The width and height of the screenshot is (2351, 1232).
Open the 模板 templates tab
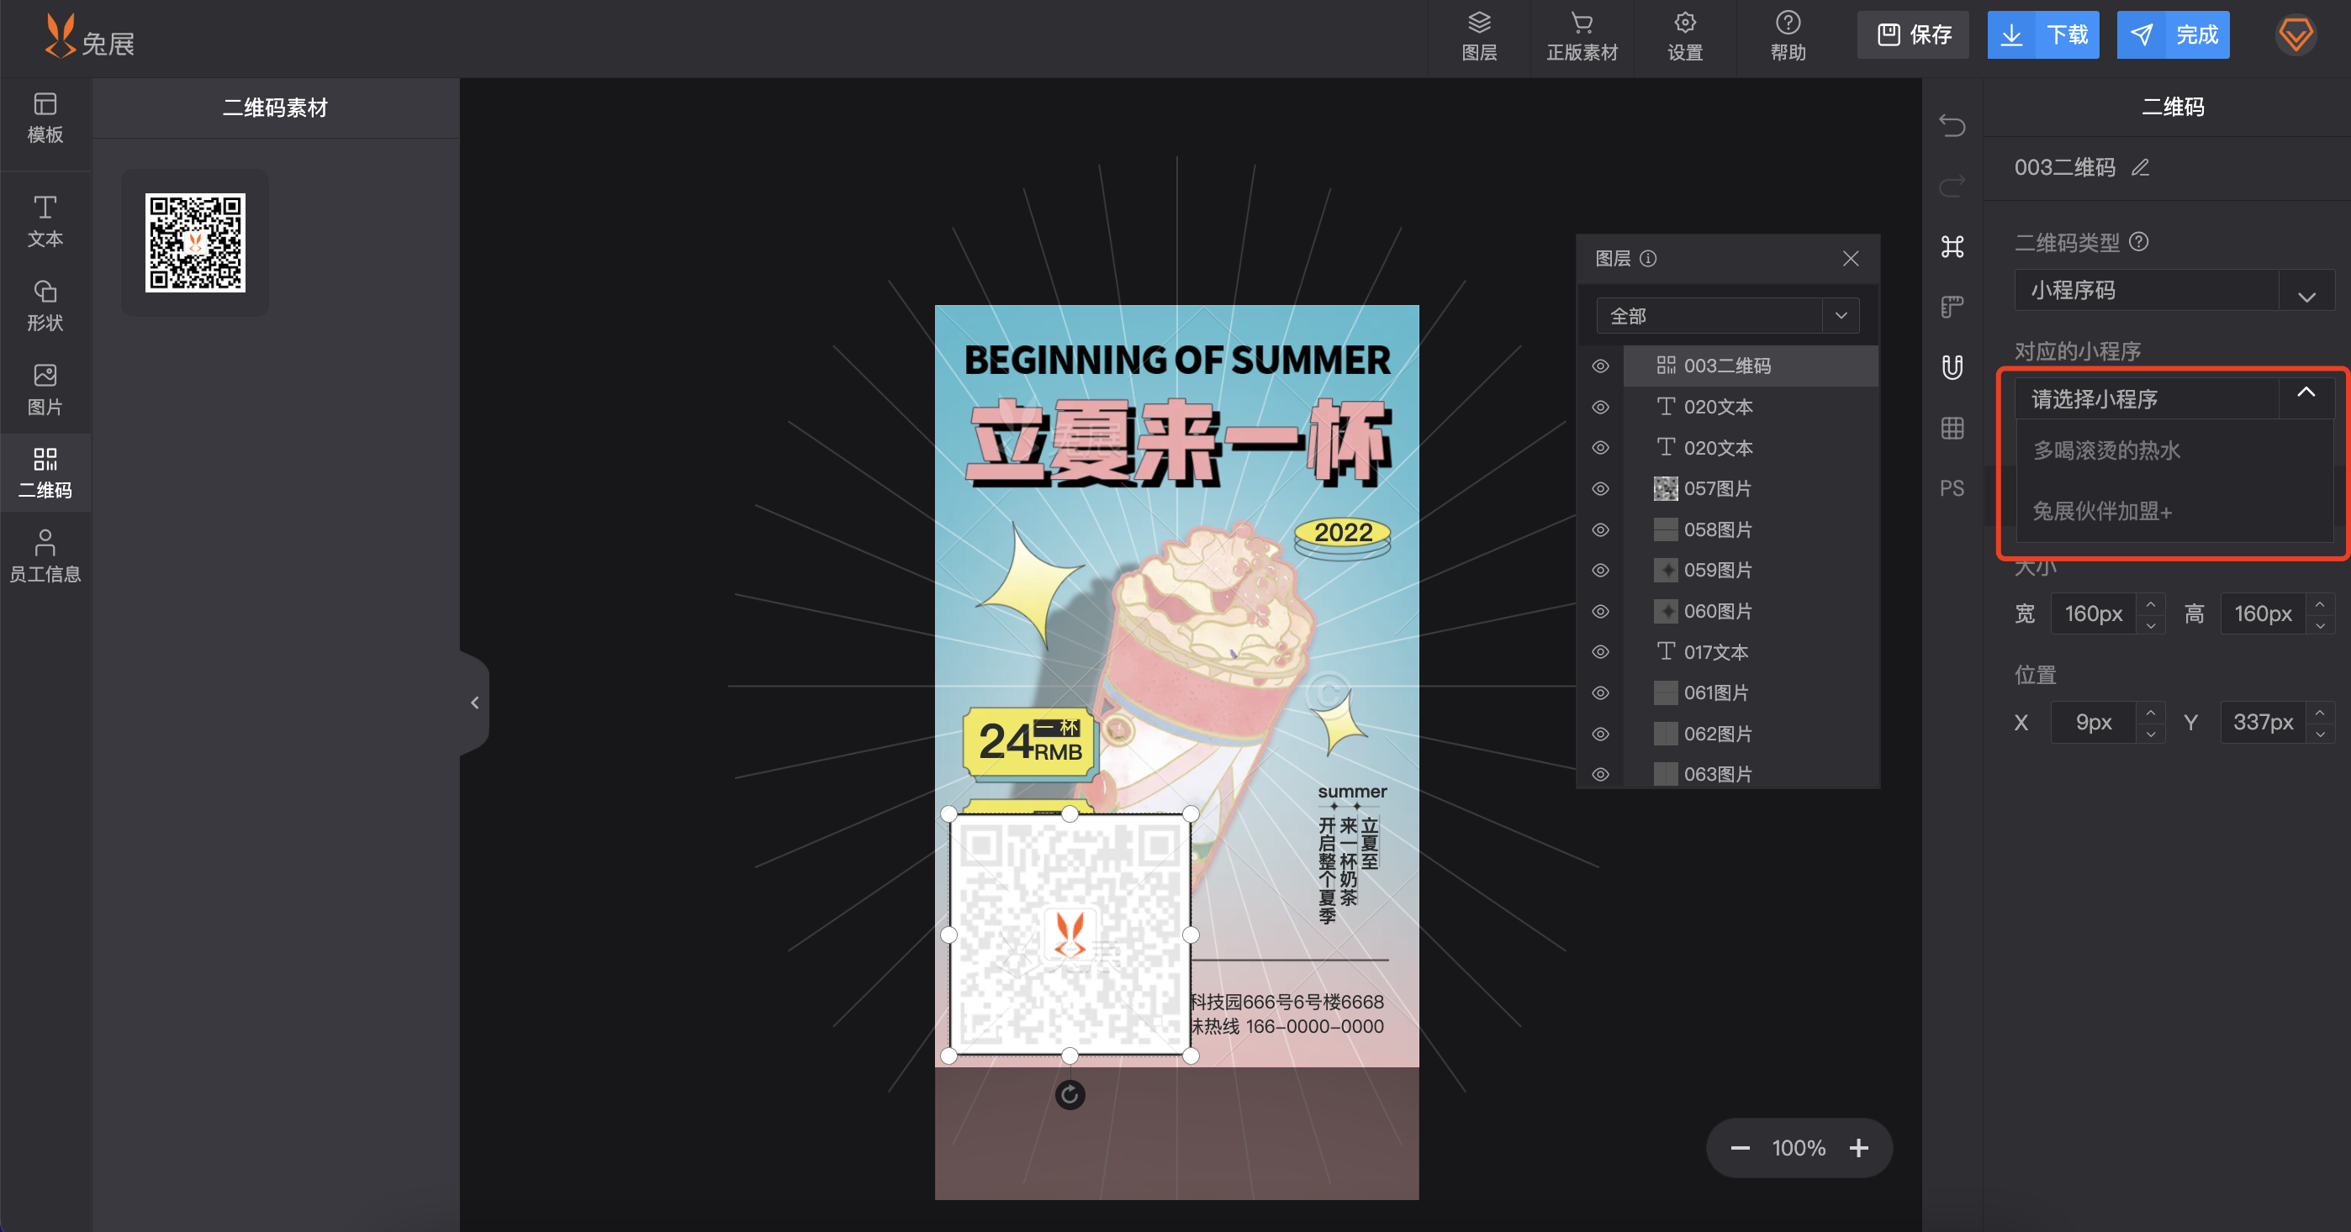click(x=45, y=118)
